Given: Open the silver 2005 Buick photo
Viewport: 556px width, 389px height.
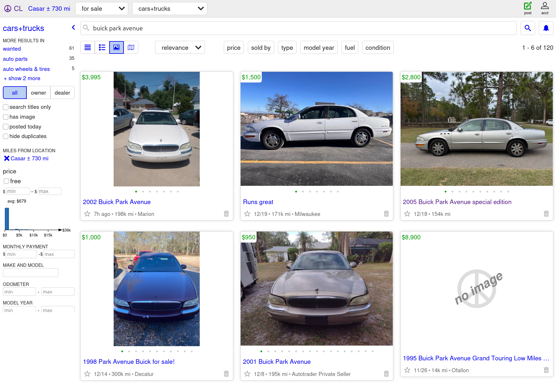Looking at the screenshot, I should tap(477, 129).
